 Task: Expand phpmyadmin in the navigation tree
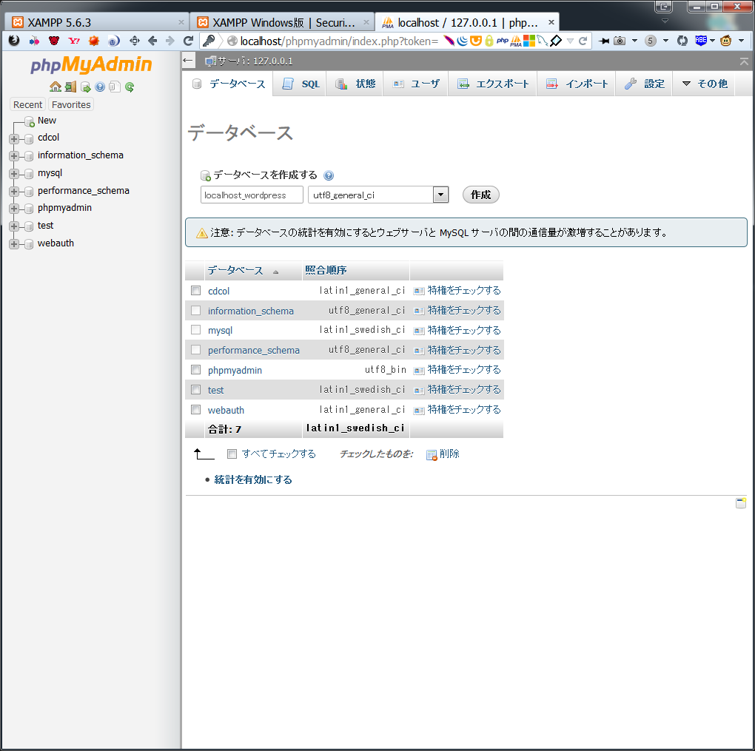tap(14, 209)
